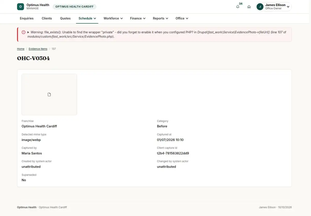Open the Office dropdown menu

coord(182,18)
